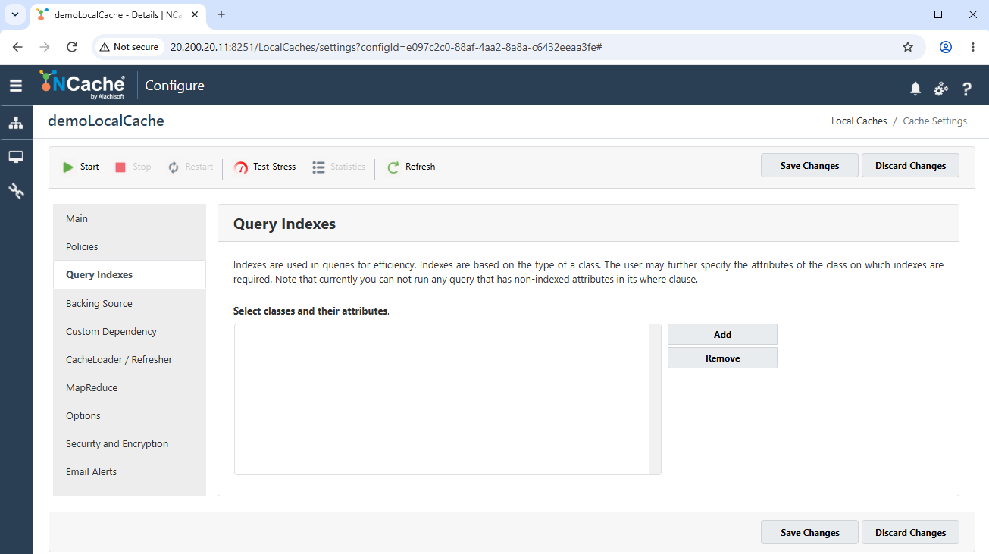Open the tab search dropdown arrow
The height and width of the screenshot is (554, 989).
pos(14,14)
